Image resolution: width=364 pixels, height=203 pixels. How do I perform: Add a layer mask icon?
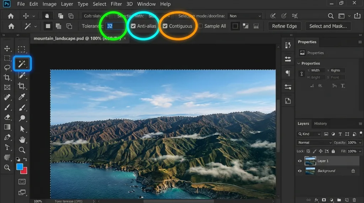click(x=324, y=200)
